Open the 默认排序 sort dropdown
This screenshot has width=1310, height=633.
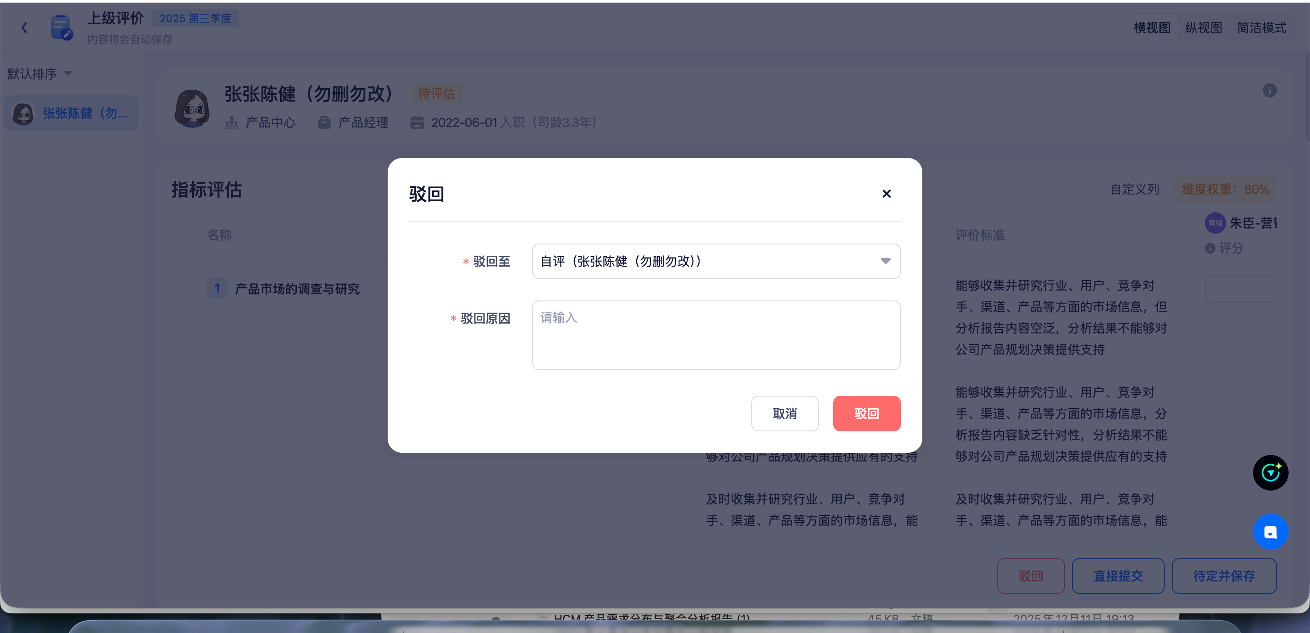(39, 73)
